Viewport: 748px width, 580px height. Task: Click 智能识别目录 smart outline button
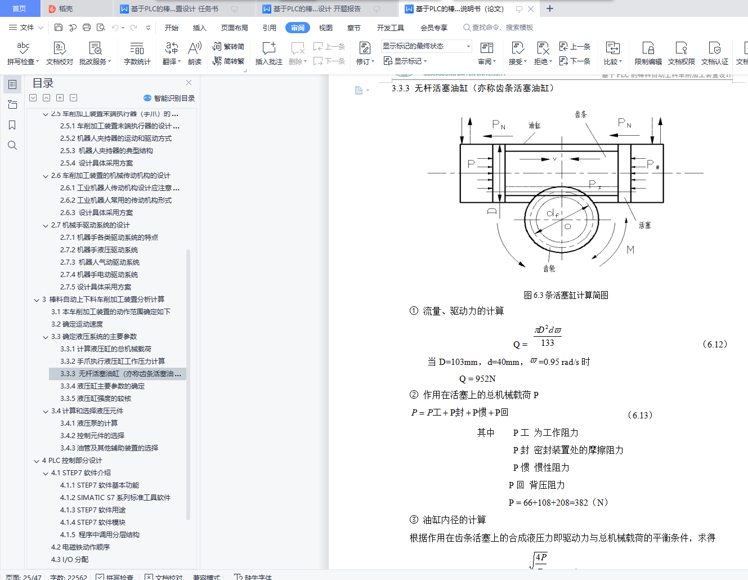pos(169,98)
